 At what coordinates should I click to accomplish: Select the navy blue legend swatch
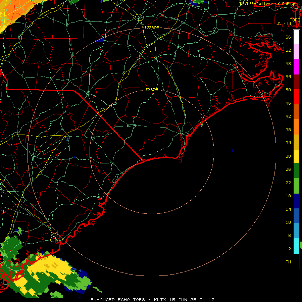pyautogui.click(x=296, y=201)
